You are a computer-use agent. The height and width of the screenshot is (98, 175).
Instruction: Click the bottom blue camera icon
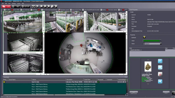[x=160, y=82]
